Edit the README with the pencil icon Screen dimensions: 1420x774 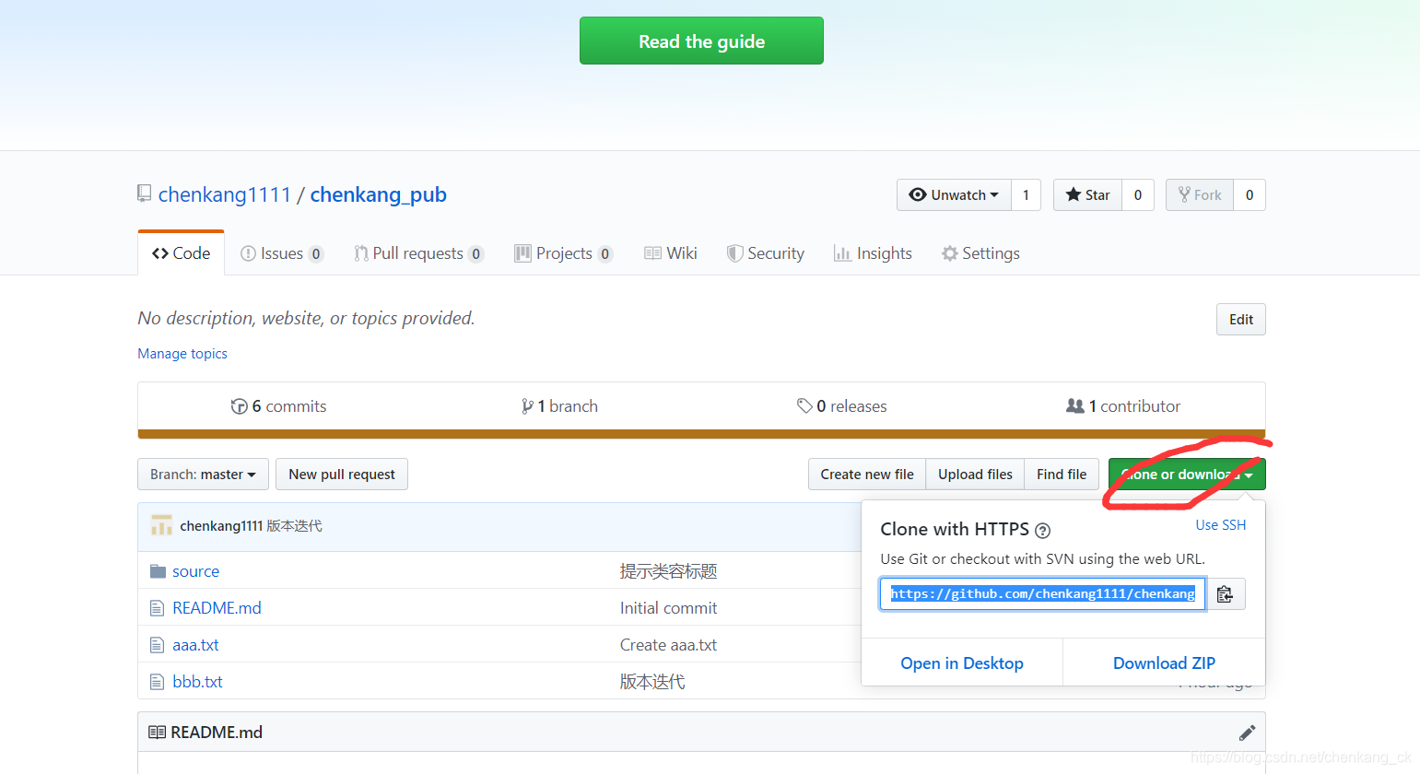[x=1247, y=733]
